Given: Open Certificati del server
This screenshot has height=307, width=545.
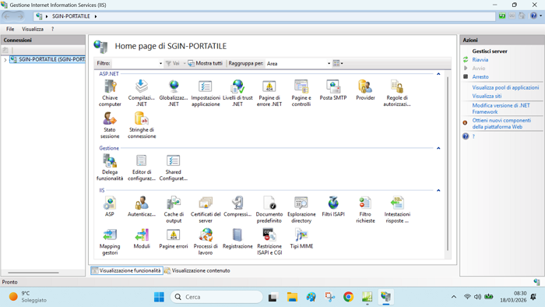Looking at the screenshot, I should click(x=206, y=210).
